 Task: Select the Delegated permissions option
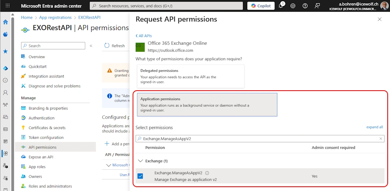click(x=190, y=76)
